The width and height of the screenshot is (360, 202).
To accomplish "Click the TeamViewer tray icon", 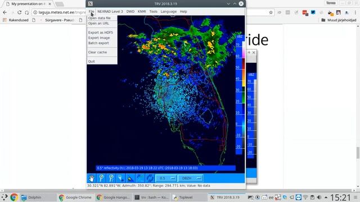I will click(x=299, y=197).
